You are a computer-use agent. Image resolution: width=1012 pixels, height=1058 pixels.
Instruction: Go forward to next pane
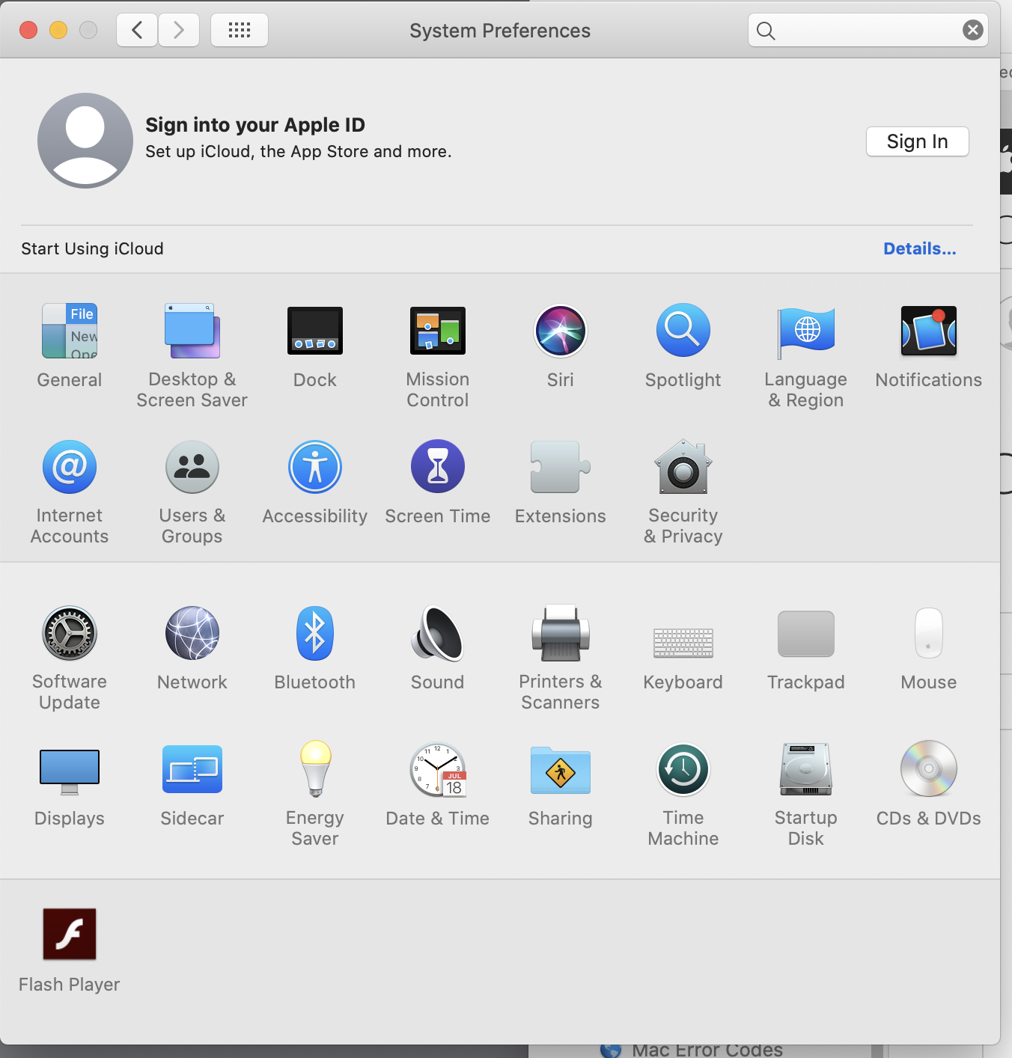pos(179,30)
